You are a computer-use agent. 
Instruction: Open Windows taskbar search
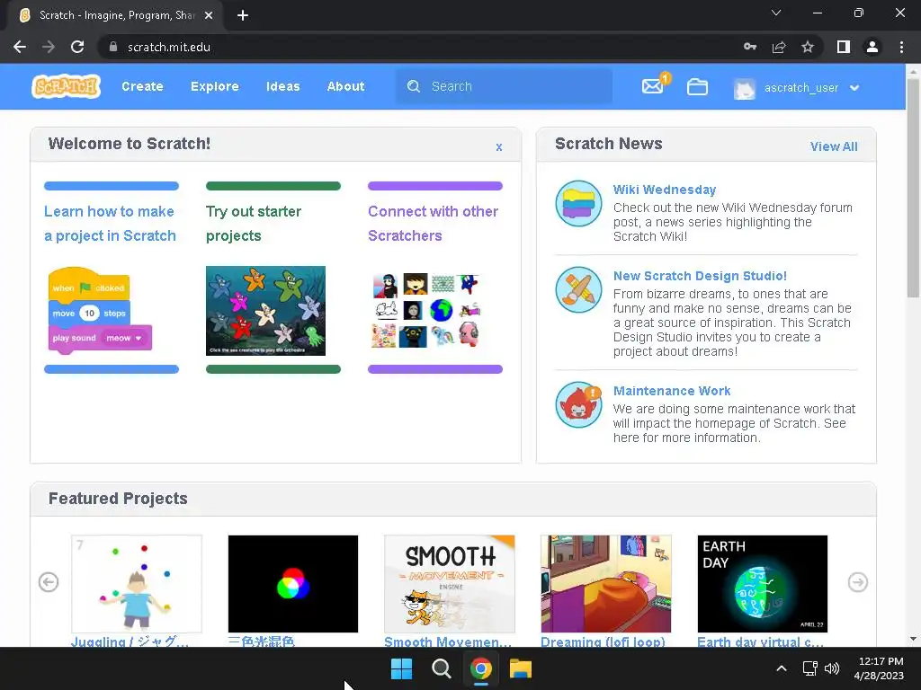click(441, 668)
